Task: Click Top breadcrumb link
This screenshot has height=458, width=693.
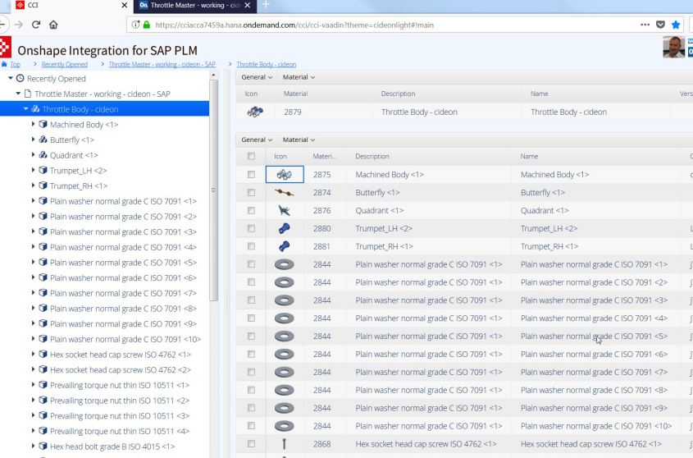Action: (15, 64)
